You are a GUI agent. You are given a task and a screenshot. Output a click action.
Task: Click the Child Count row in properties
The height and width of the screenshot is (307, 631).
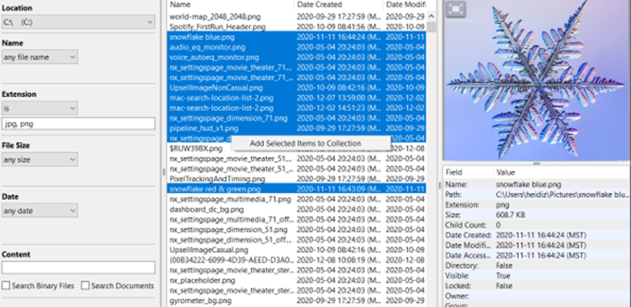click(x=536, y=225)
